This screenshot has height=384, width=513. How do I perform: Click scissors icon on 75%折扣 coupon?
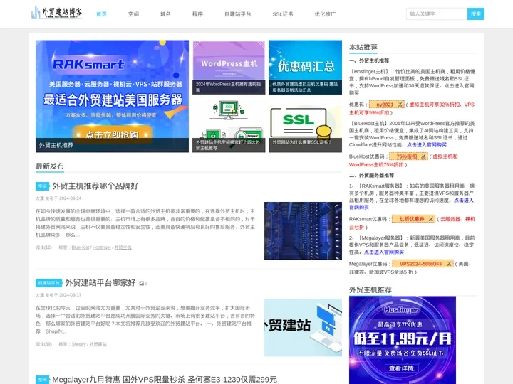[423, 156]
